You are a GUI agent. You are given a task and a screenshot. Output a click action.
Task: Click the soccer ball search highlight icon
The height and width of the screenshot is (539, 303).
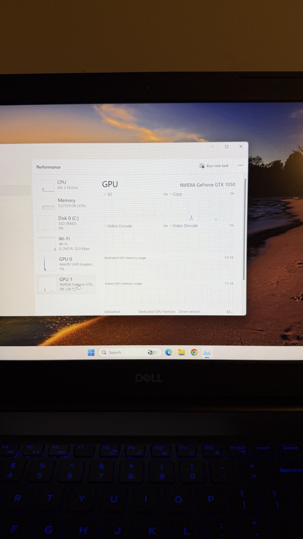[x=153, y=352]
